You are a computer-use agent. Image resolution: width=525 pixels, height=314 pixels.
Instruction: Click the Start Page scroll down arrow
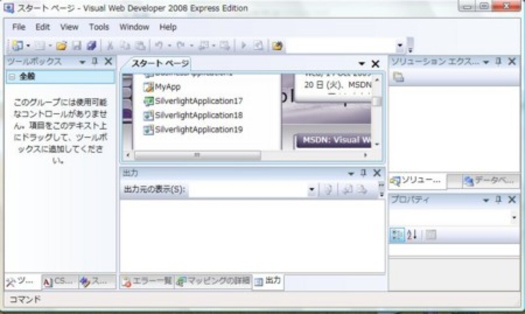point(377,144)
